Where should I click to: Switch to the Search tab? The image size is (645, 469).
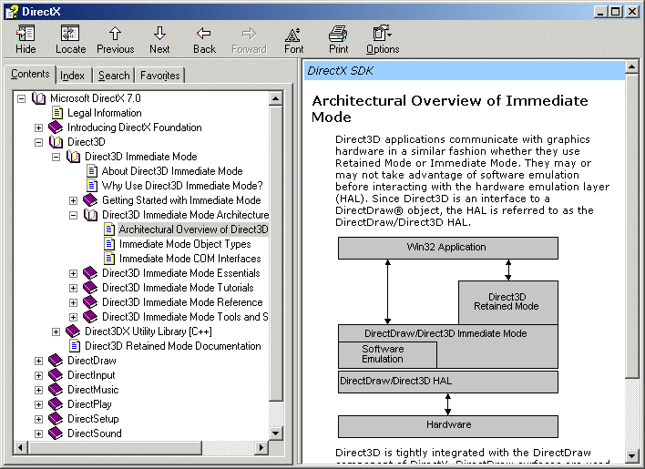pyautogui.click(x=114, y=76)
